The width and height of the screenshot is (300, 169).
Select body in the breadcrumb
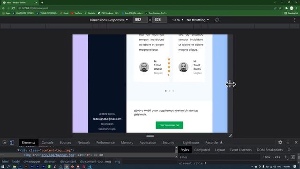pyautogui.click(x=16, y=161)
